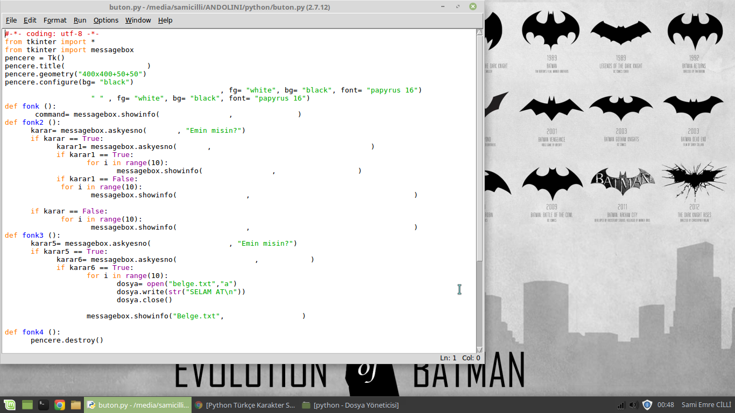
Task: Click the vertical scrollbar thumb in editor
Action: point(479,148)
